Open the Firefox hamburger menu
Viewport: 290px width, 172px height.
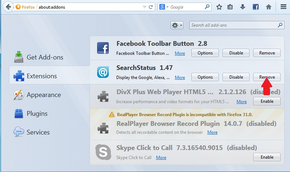click(x=283, y=7)
